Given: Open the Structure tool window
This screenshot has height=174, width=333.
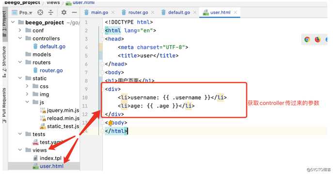Looking at the screenshot, I should [x=4, y=62].
